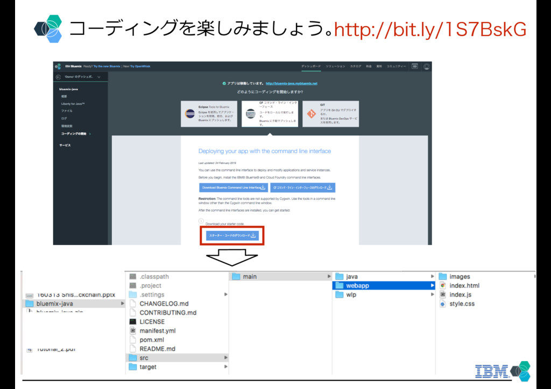
Task: Select CONTRIBUTING.md in the Finder list
Action: coord(168,313)
